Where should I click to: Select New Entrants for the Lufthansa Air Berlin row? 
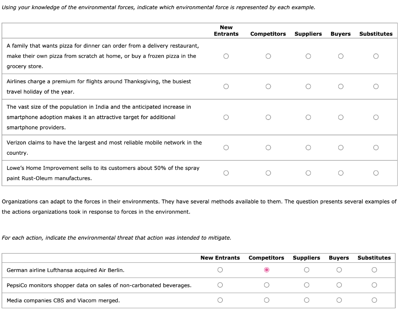[221, 270]
